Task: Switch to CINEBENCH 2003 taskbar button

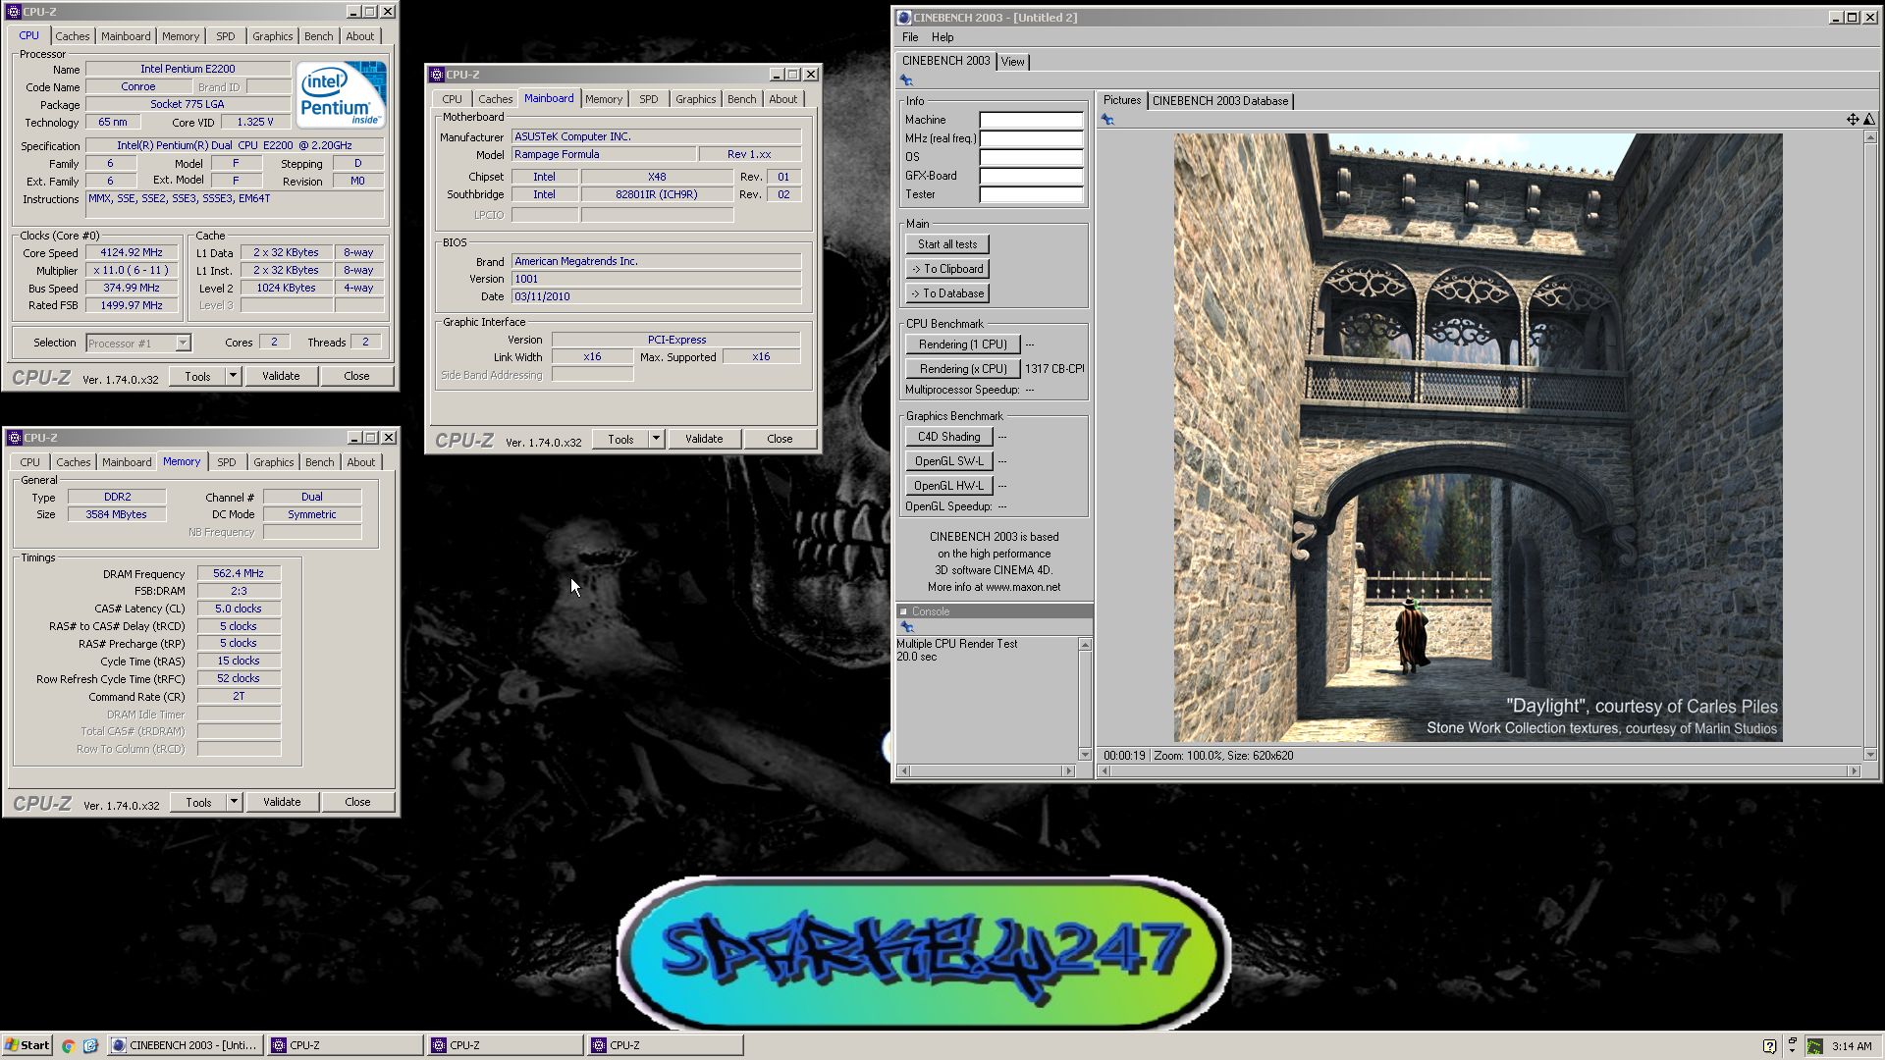Action: click(184, 1045)
